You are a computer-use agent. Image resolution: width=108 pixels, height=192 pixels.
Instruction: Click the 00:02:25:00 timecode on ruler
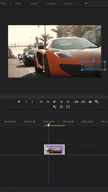(68, 121)
